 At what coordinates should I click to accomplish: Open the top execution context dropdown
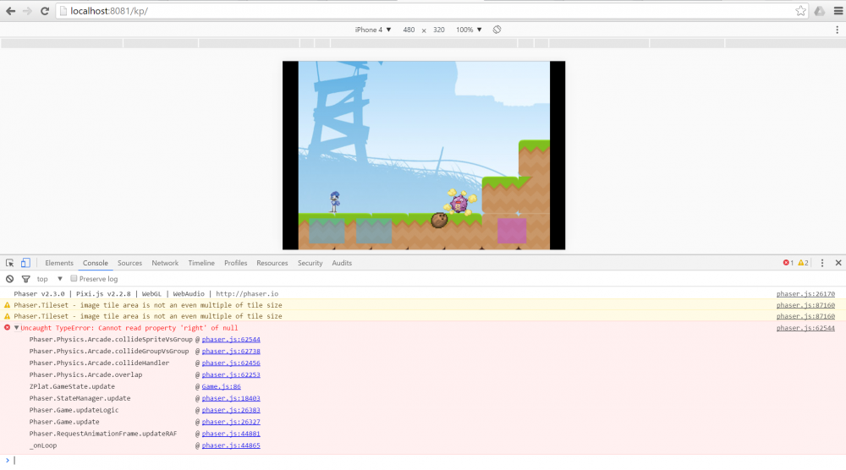[50, 279]
